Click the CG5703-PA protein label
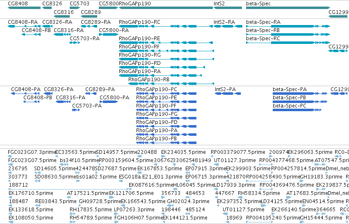Image resolution: width=349 pixels, height=224 pixels. [87, 106]
